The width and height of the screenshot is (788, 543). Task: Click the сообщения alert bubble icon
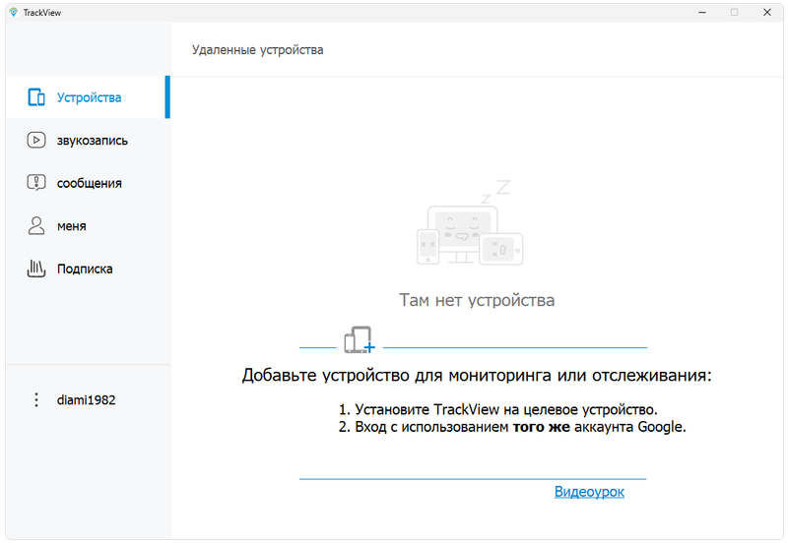(x=36, y=183)
